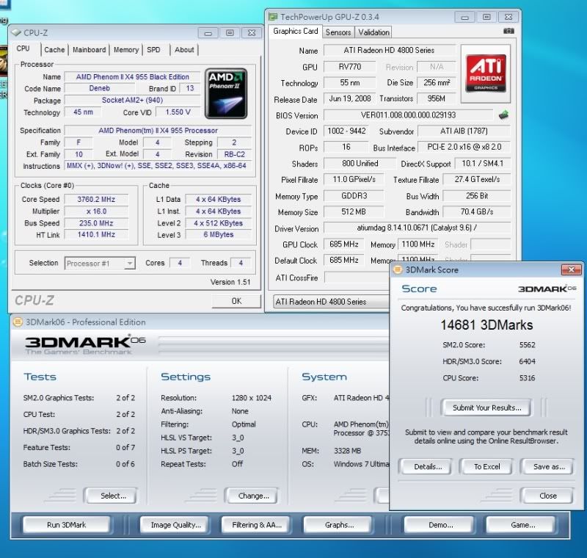Click the 3DMark Score dialog title icon
The image size is (587, 558).
click(397, 269)
